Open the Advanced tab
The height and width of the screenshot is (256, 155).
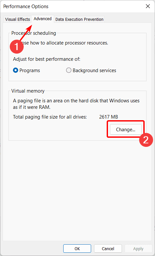43,19
